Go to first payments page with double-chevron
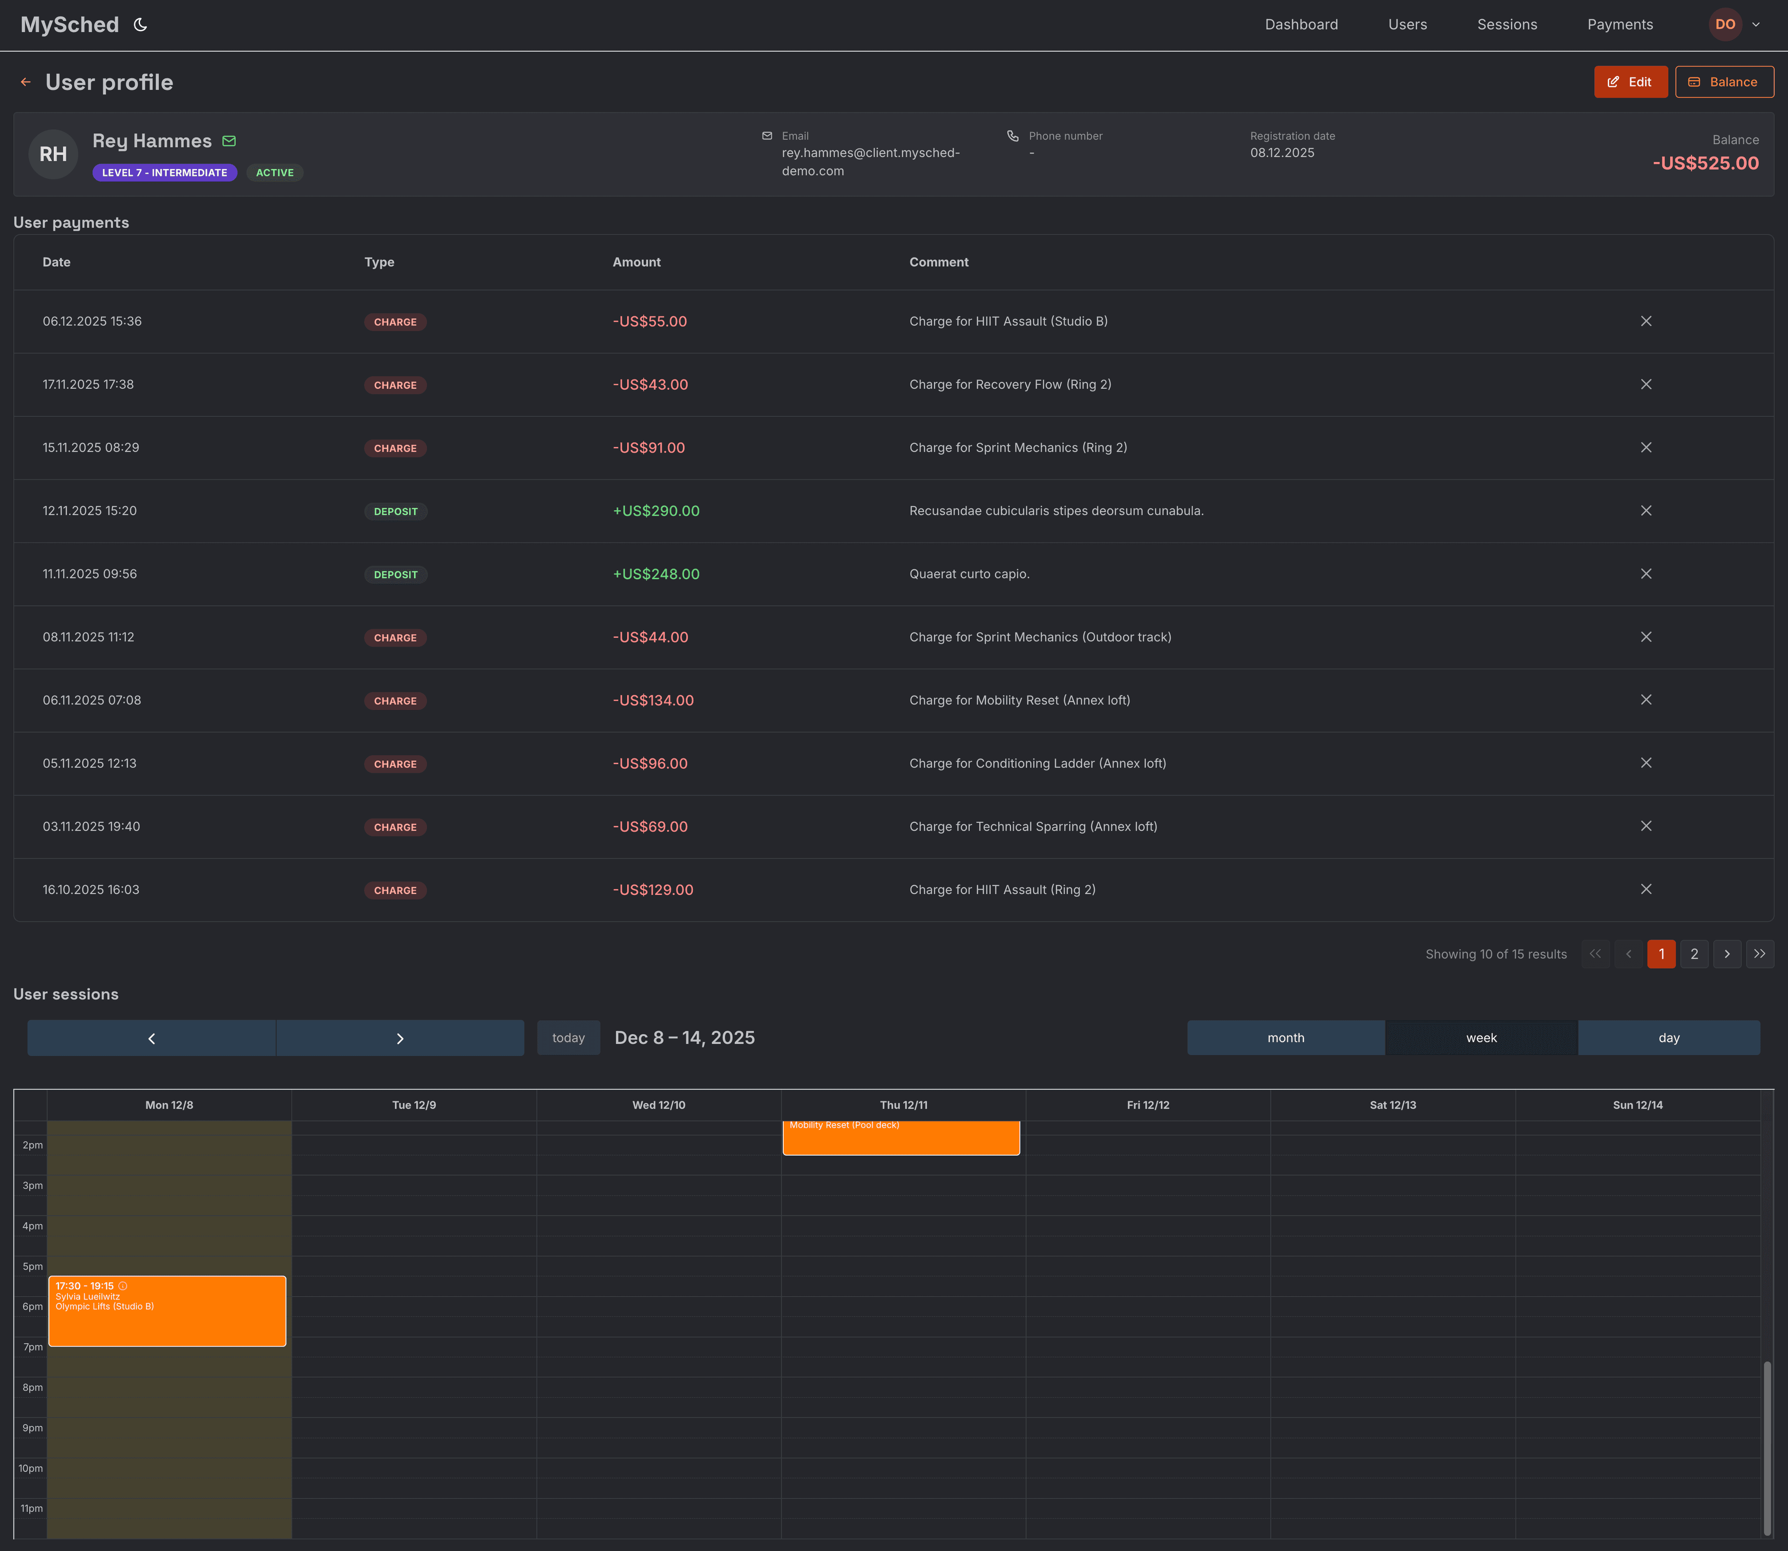Viewport: 1788px width, 1551px height. point(1596,954)
